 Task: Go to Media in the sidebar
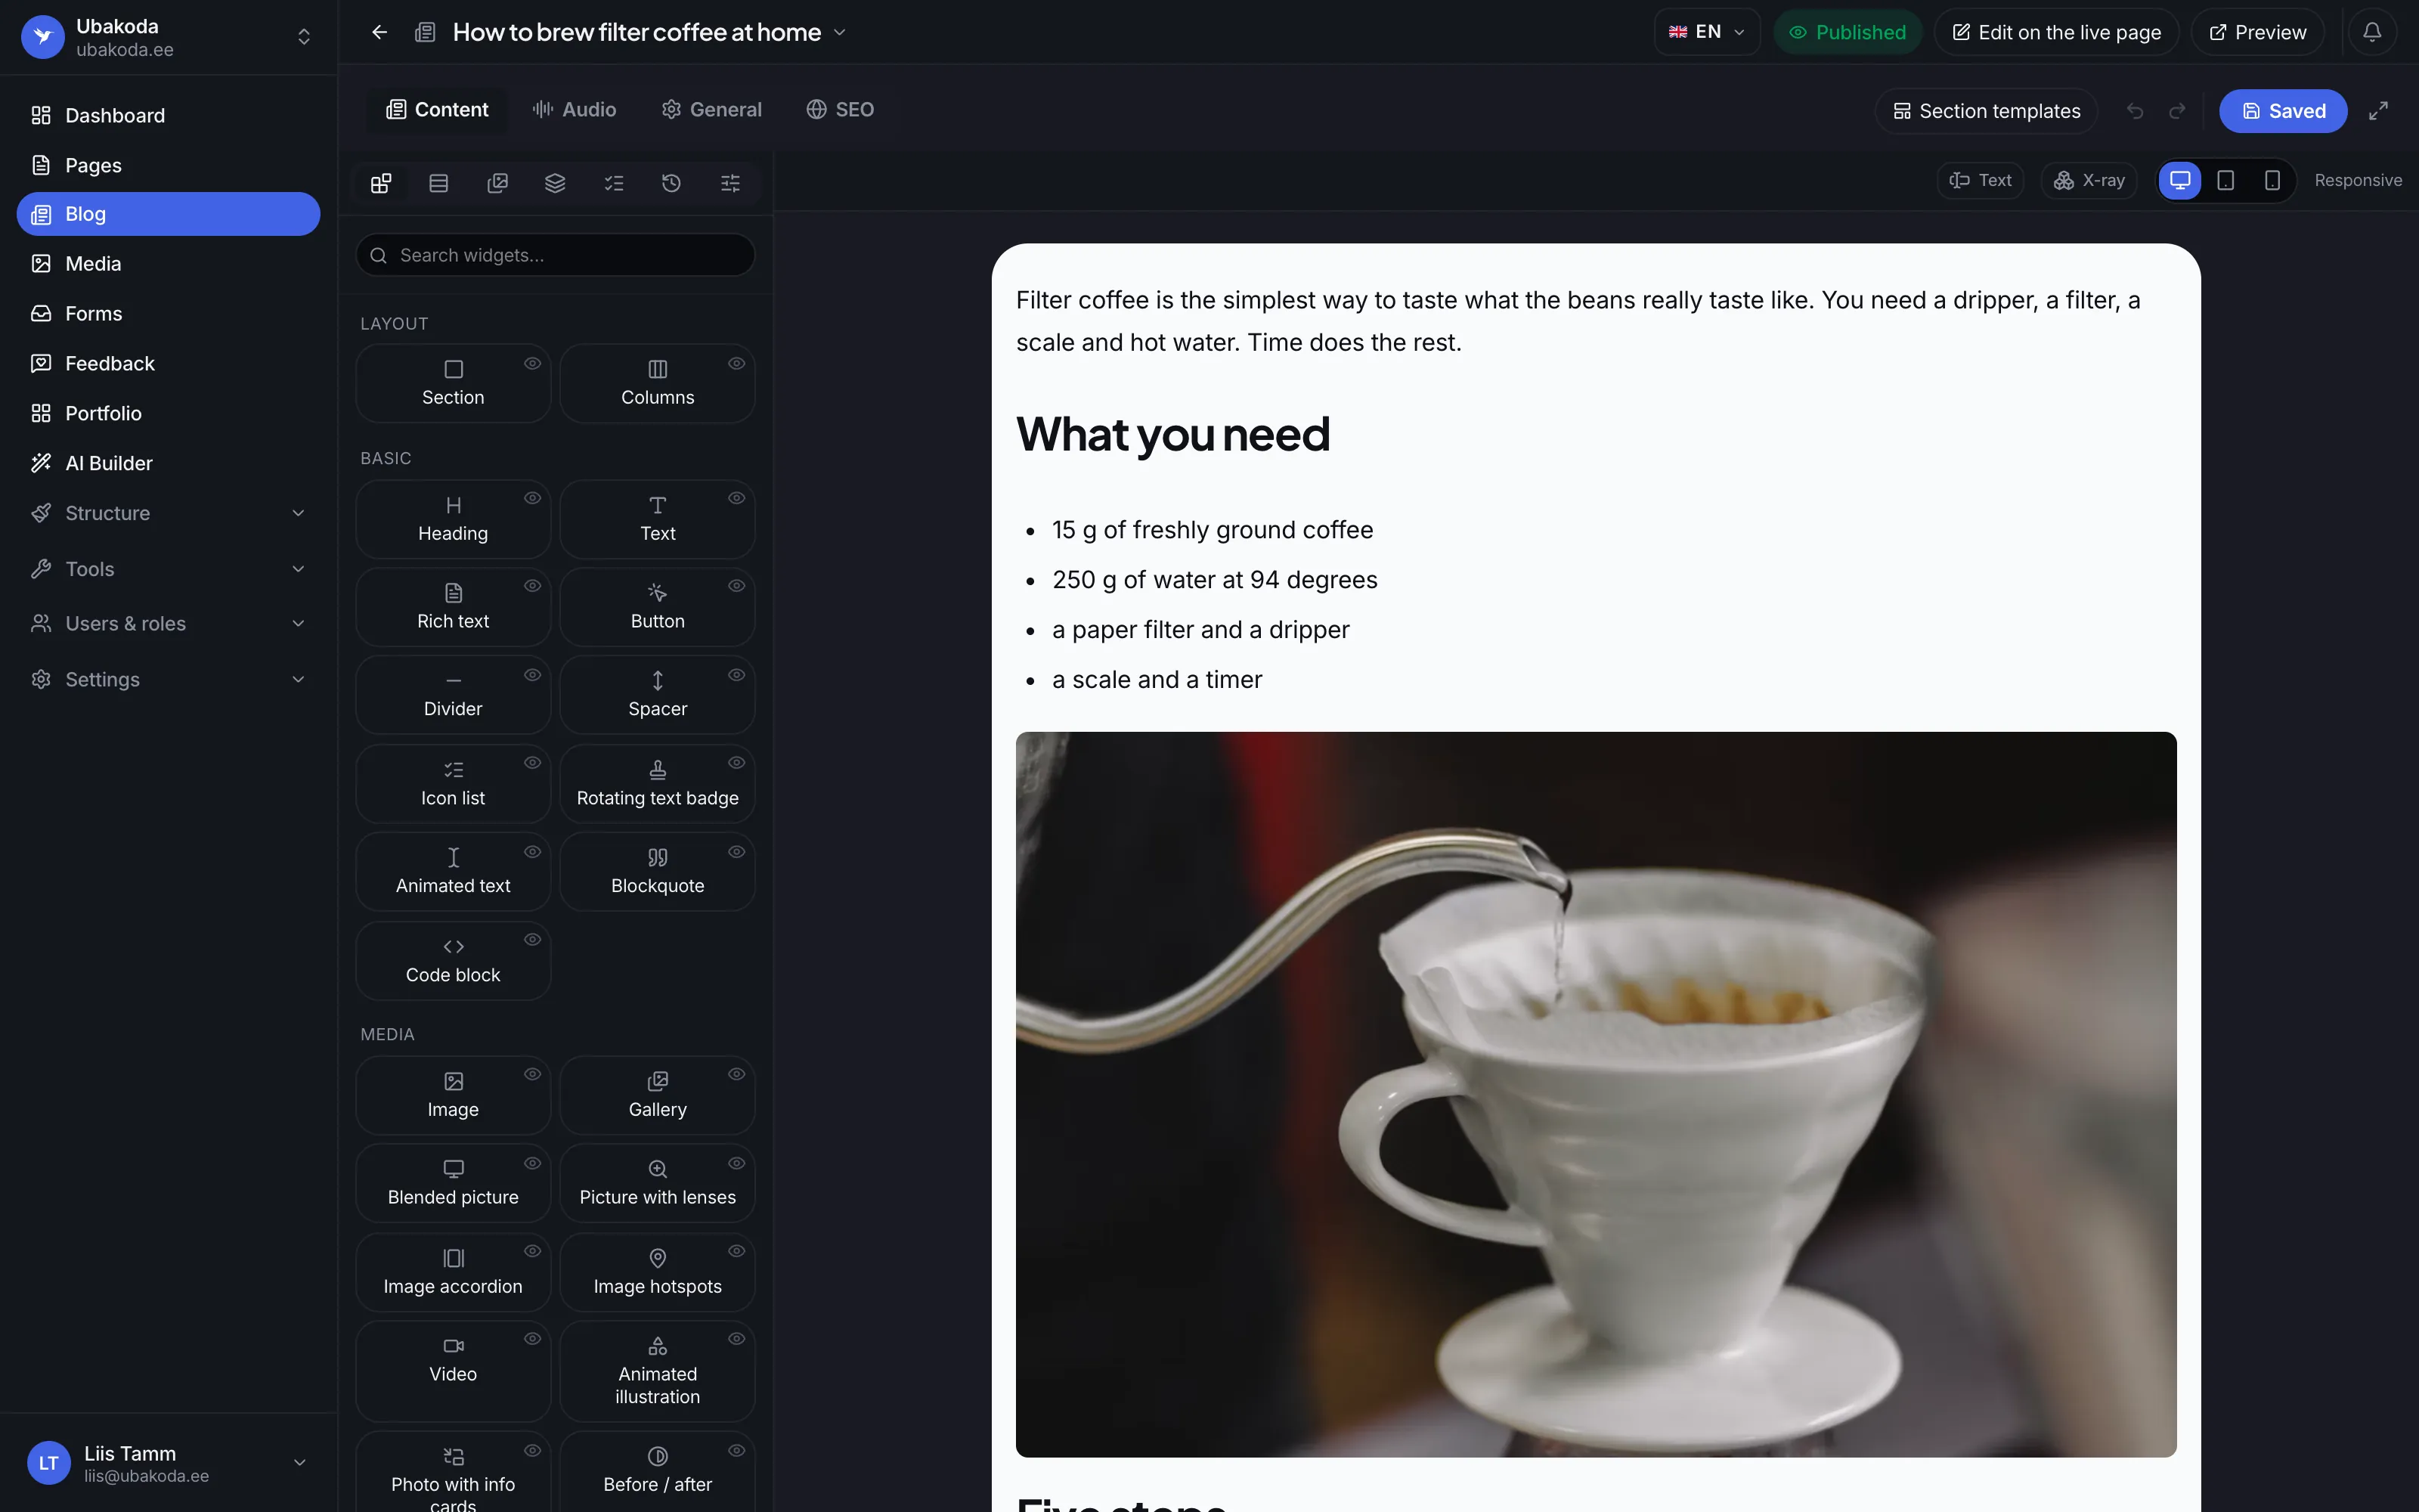[168, 264]
